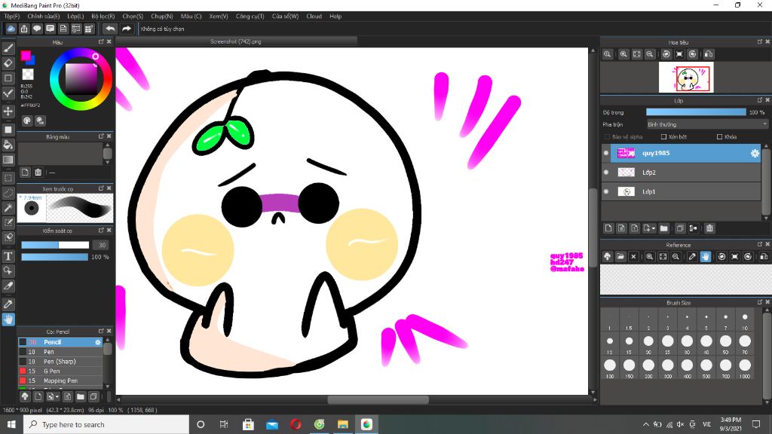Select the Move tool
This screenshot has width=772, height=434.
[8, 112]
